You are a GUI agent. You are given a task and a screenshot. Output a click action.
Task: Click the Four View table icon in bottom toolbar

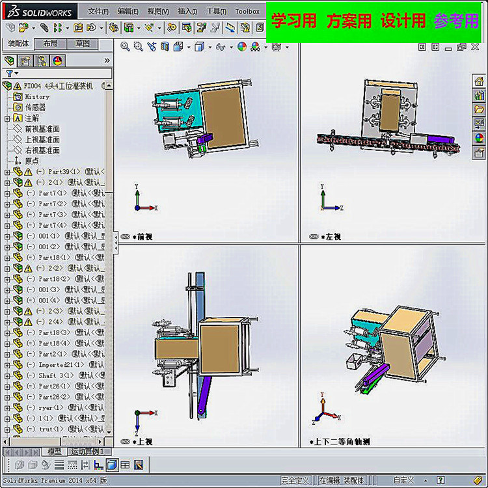[125, 465]
